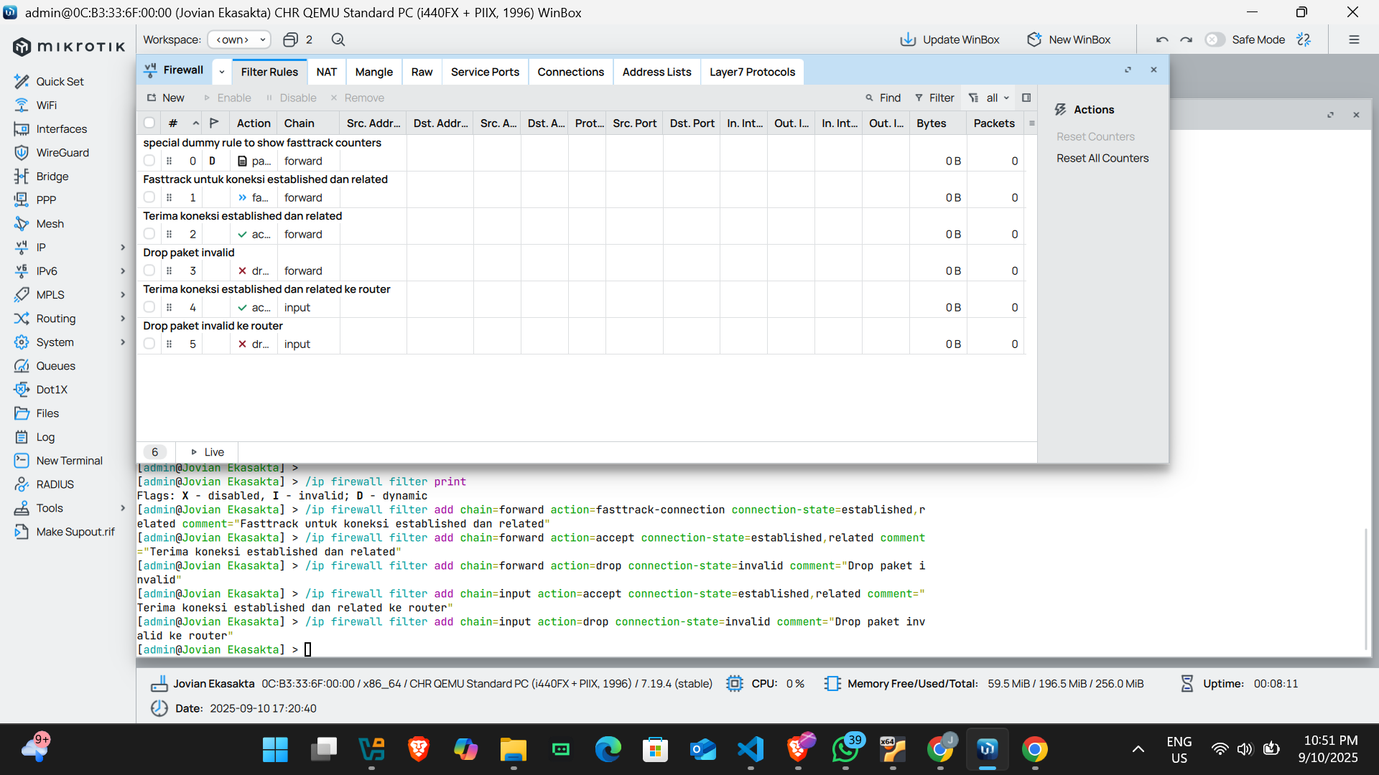The image size is (1379, 775).
Task: Click the undo arrow icon
Action: 1162,39
